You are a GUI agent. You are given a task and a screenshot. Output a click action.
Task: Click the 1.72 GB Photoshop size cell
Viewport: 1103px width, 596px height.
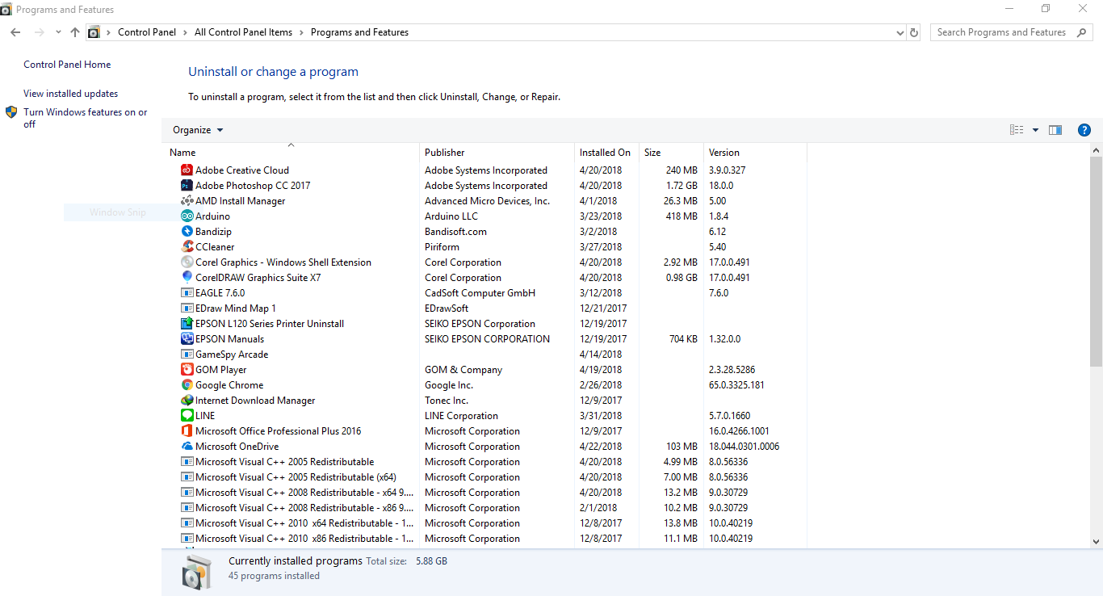click(x=682, y=186)
